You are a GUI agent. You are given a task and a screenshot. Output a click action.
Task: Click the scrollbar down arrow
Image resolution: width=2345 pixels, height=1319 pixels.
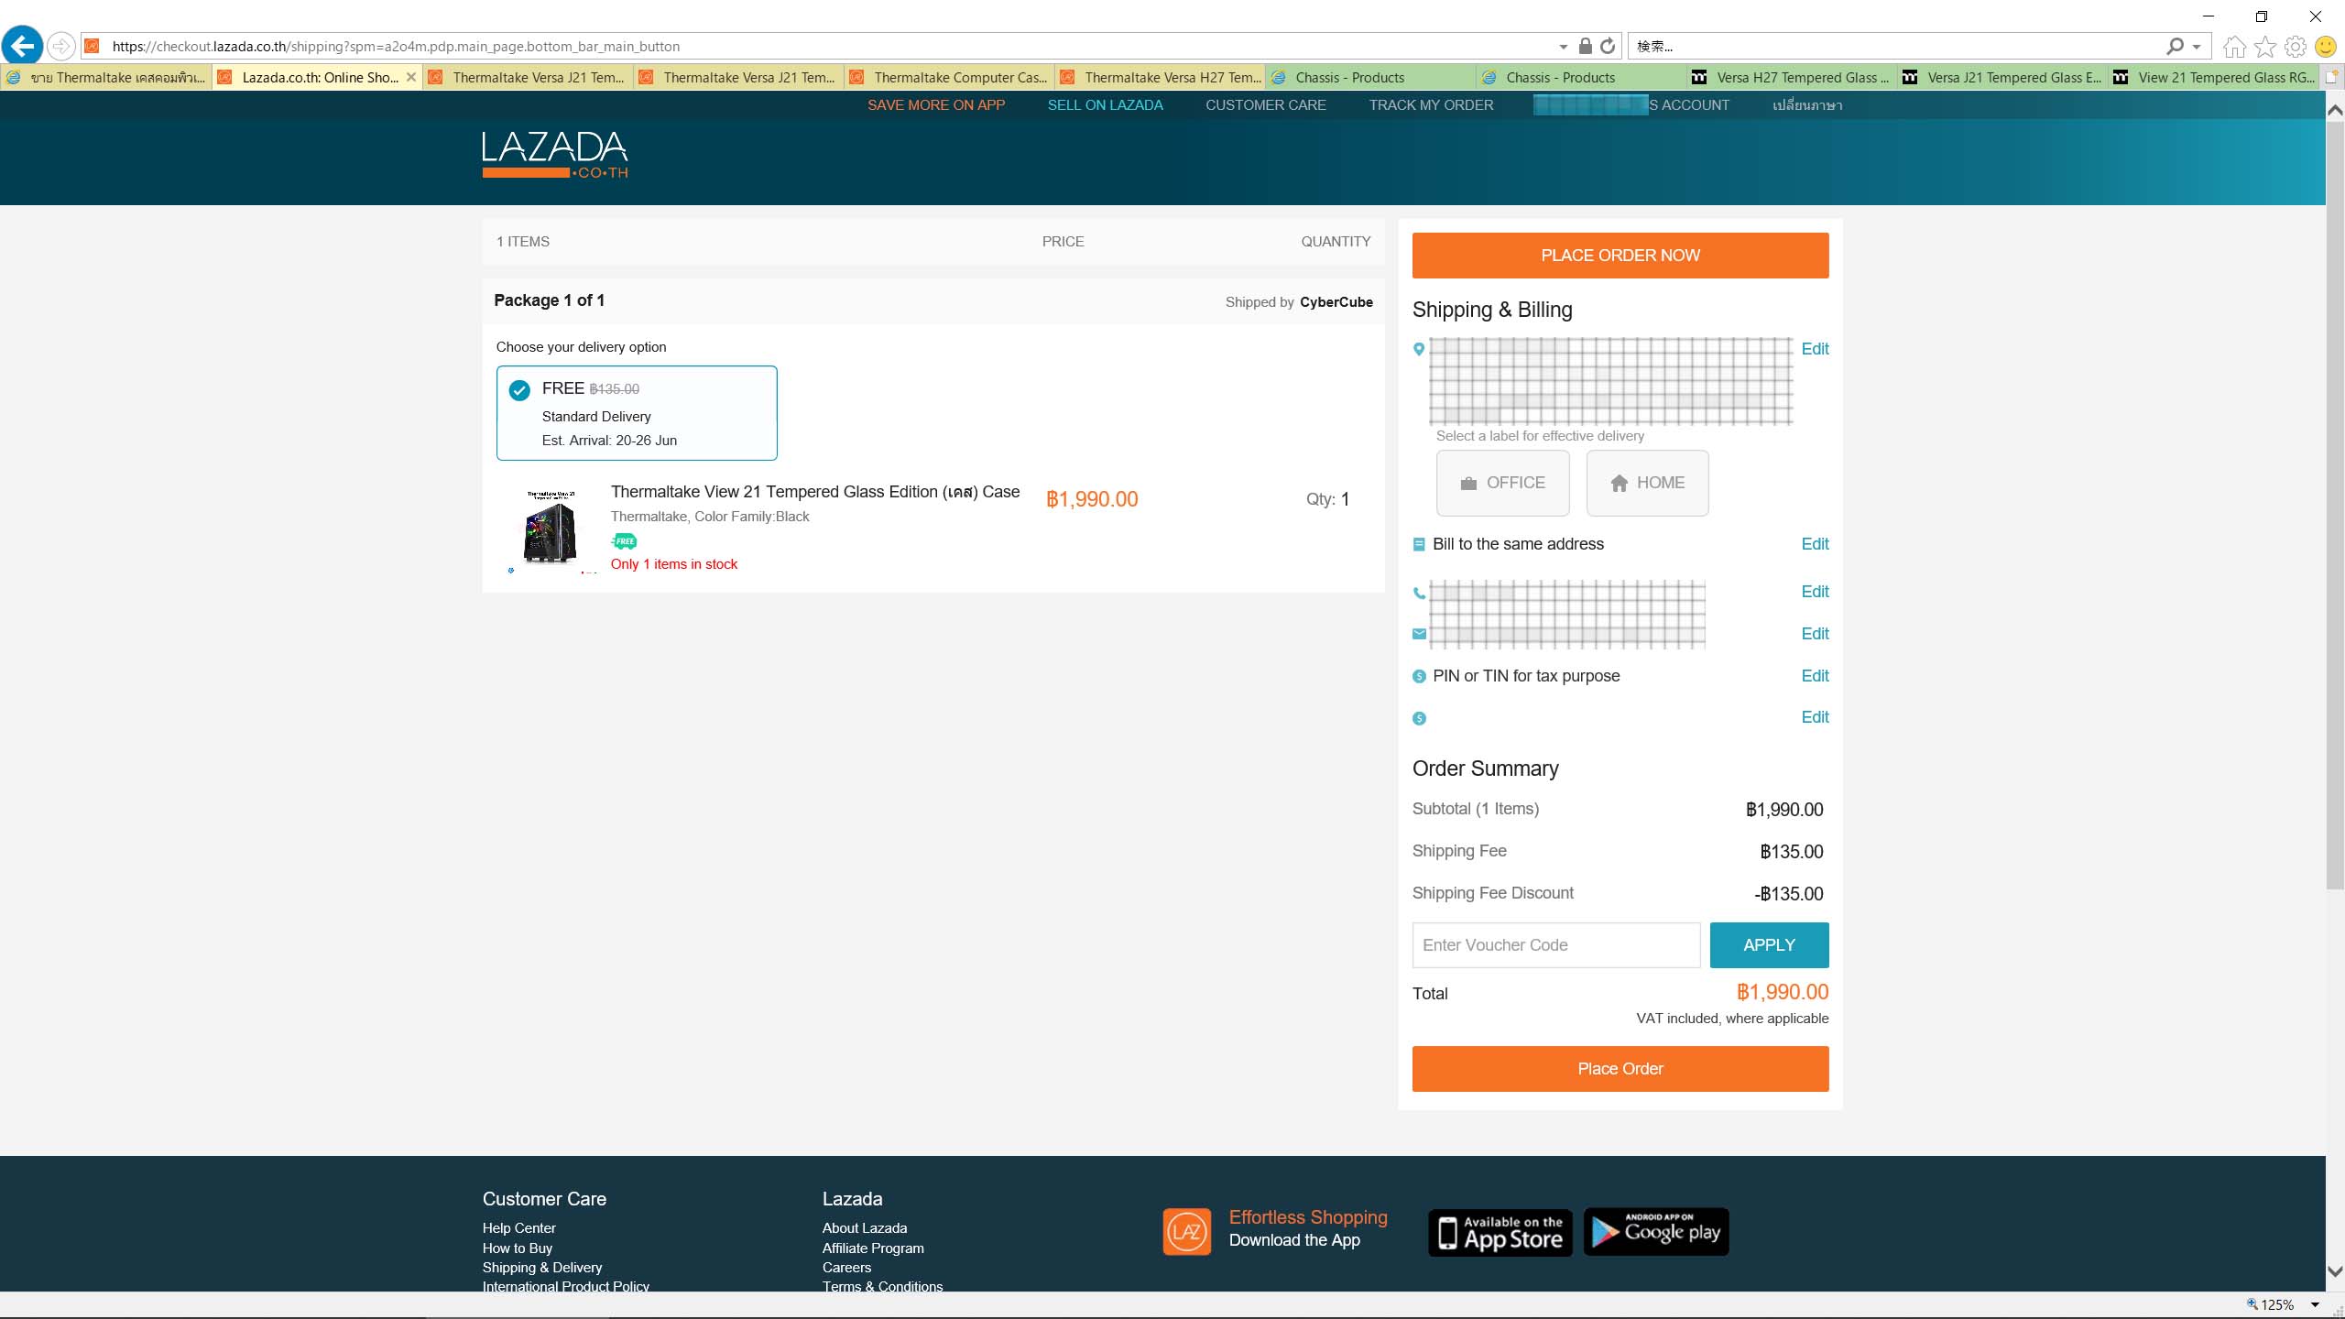coord(2335,1271)
